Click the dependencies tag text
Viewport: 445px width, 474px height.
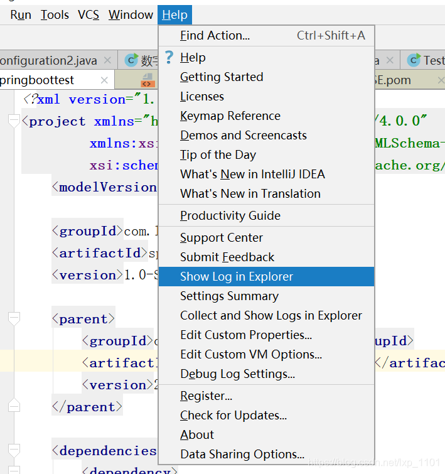click(104, 451)
